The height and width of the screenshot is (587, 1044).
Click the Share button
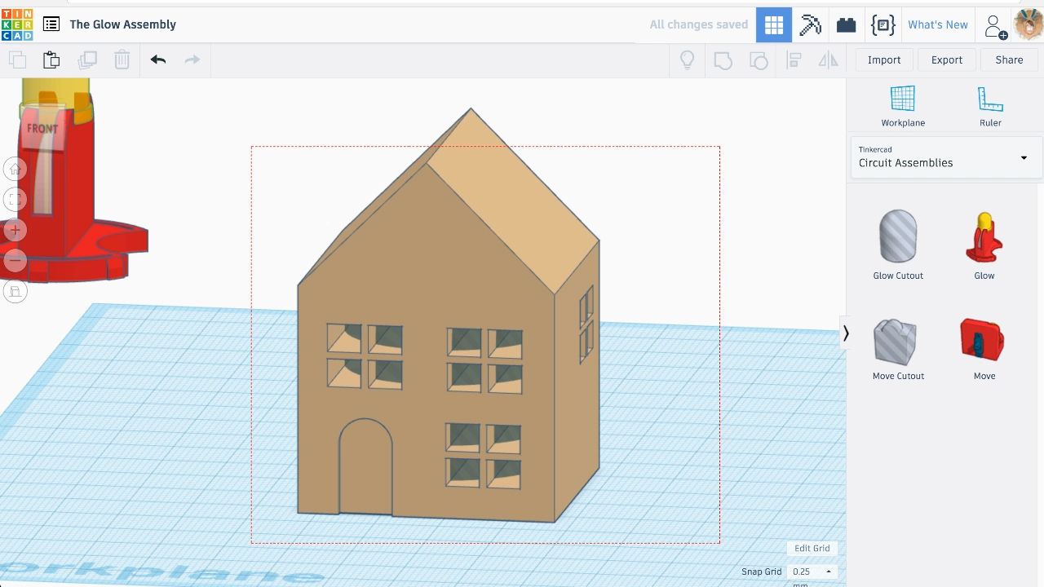pos(1009,60)
